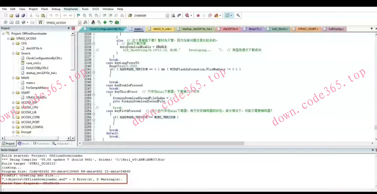Click the Translate file icon in build toolbar

pyautogui.click(x=5, y=22)
